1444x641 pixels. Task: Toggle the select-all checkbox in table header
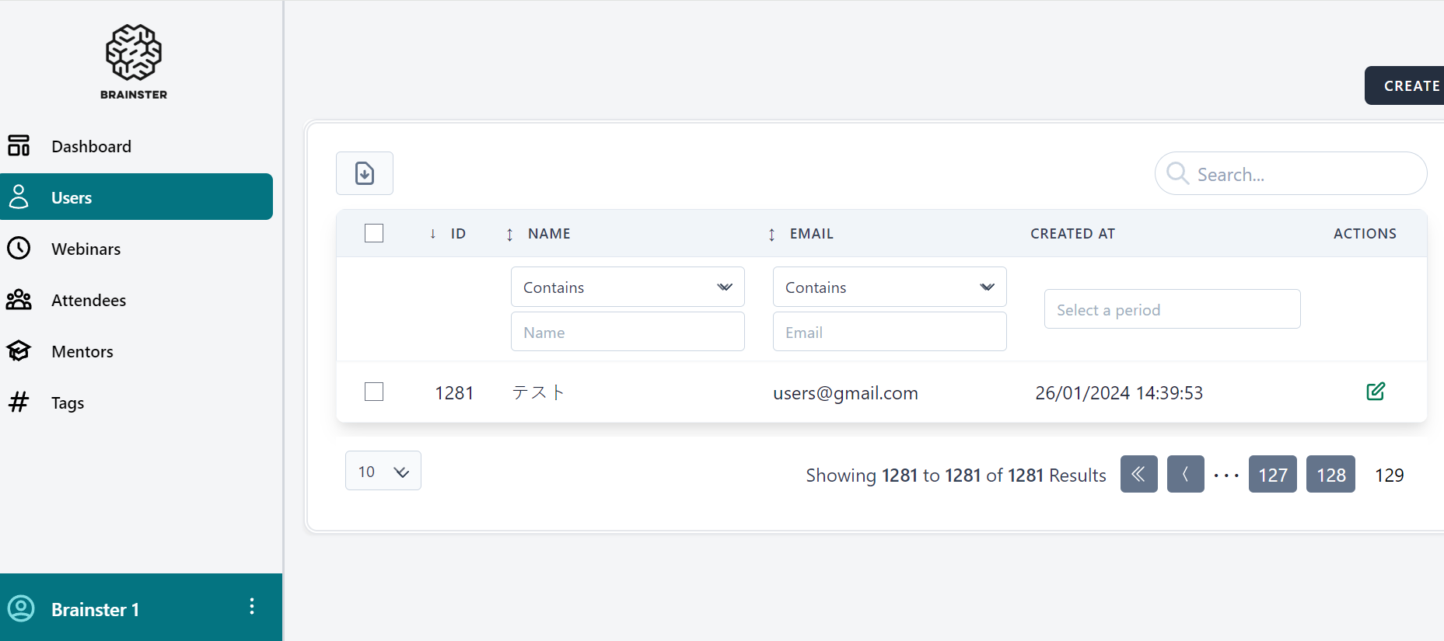[374, 233]
